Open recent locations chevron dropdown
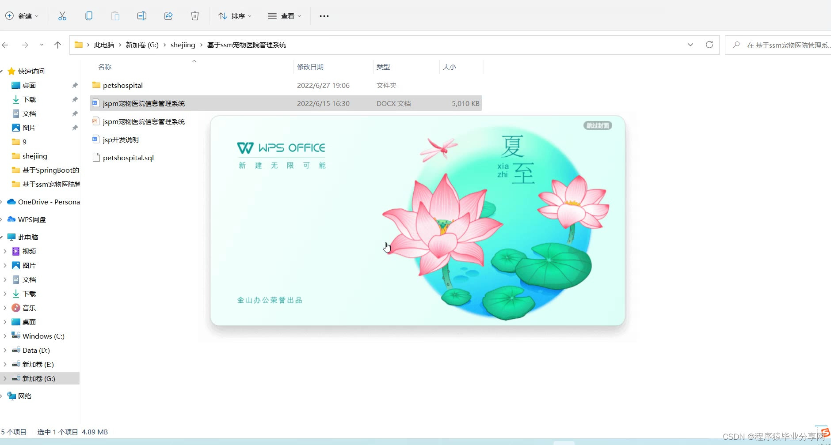 click(x=42, y=45)
